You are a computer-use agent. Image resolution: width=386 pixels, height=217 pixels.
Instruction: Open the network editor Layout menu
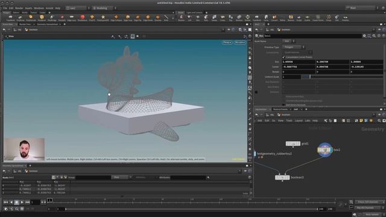[299, 121]
